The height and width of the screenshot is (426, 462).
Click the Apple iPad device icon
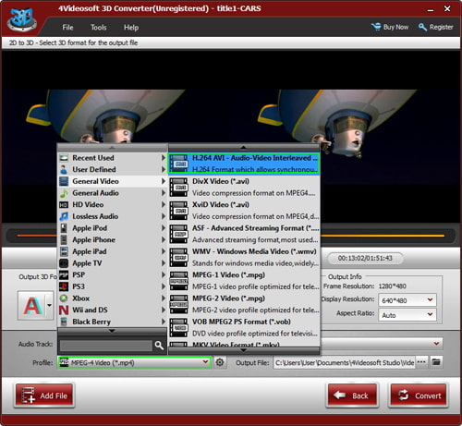(64, 251)
